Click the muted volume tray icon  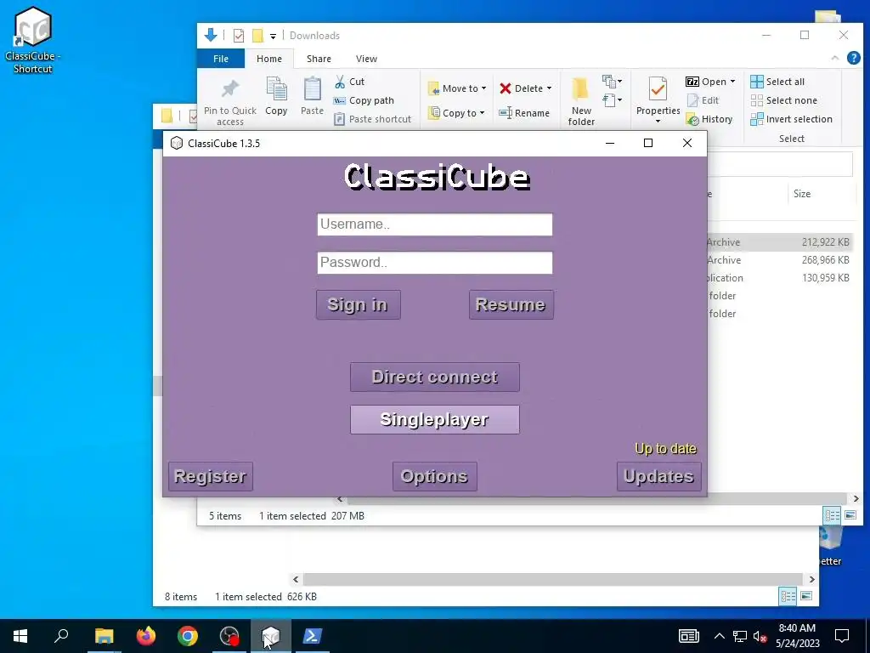(760, 636)
